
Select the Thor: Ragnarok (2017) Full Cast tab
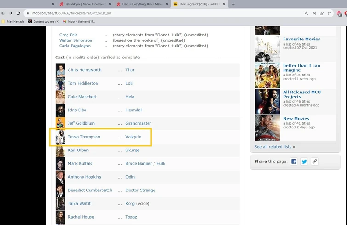click(x=199, y=4)
